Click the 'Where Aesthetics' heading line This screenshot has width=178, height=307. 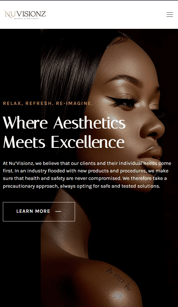[x=64, y=123]
